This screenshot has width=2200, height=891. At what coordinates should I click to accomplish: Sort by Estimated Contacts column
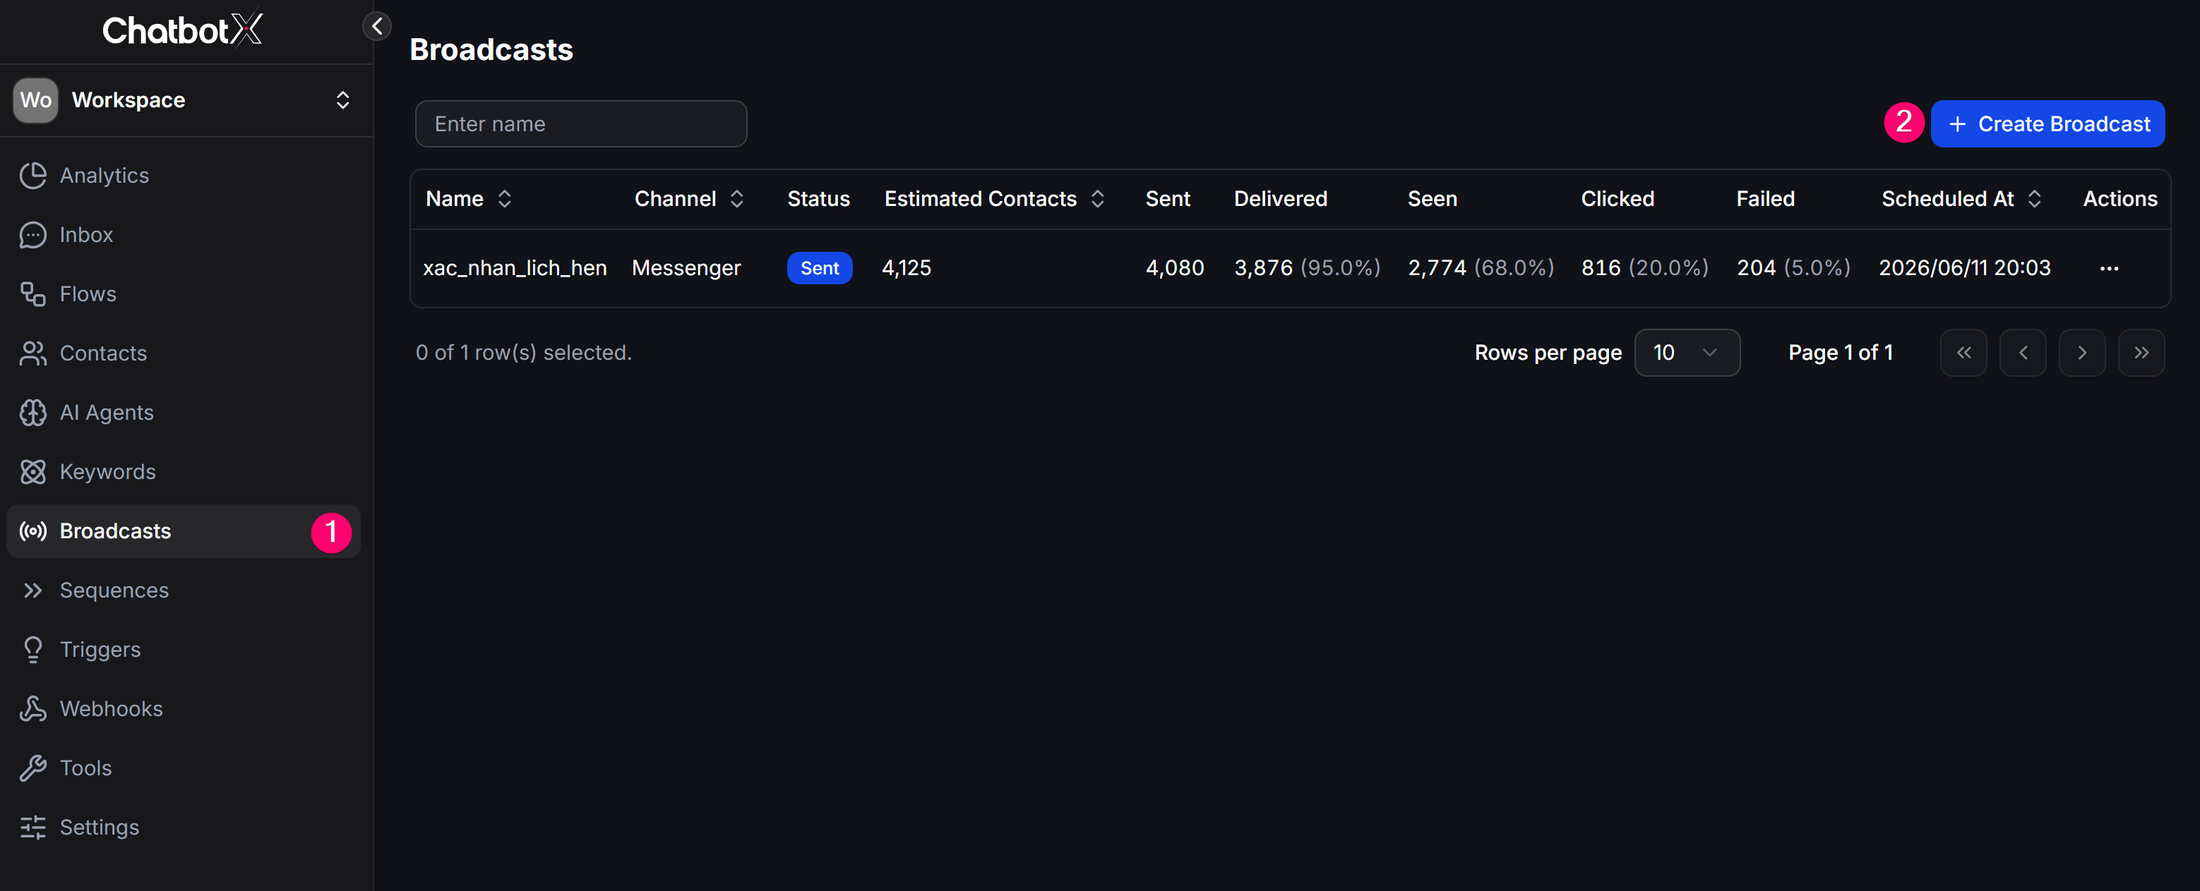click(x=994, y=199)
